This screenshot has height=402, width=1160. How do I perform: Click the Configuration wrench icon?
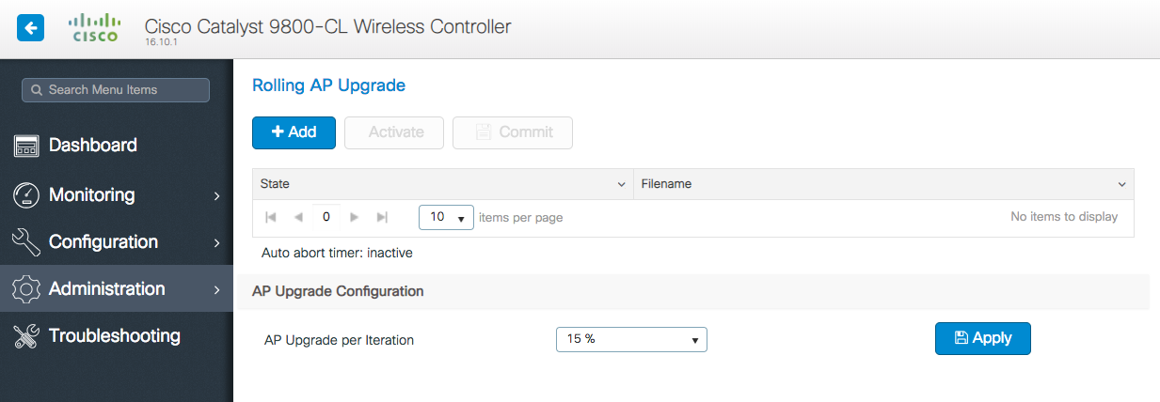pos(25,242)
